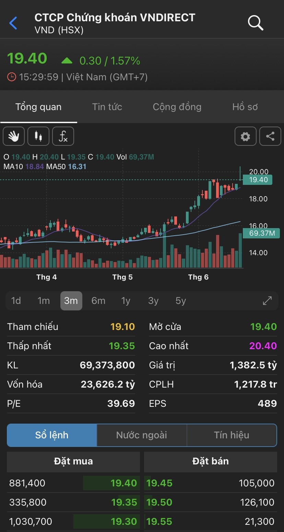284x532 pixels.
Task: Open the fx indicators tool
Action: tap(63, 136)
